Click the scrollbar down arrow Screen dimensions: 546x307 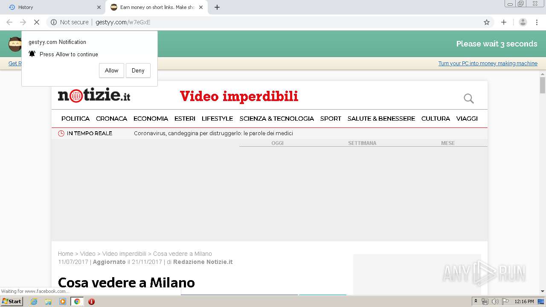pyautogui.click(x=543, y=291)
